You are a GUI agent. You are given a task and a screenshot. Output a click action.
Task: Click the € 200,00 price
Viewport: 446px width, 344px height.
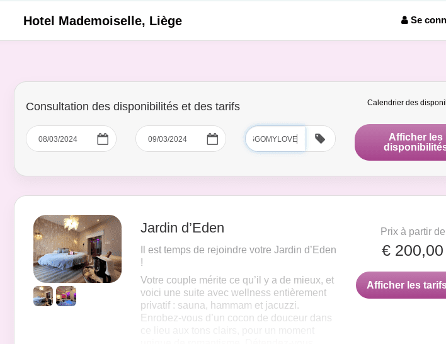413,251
